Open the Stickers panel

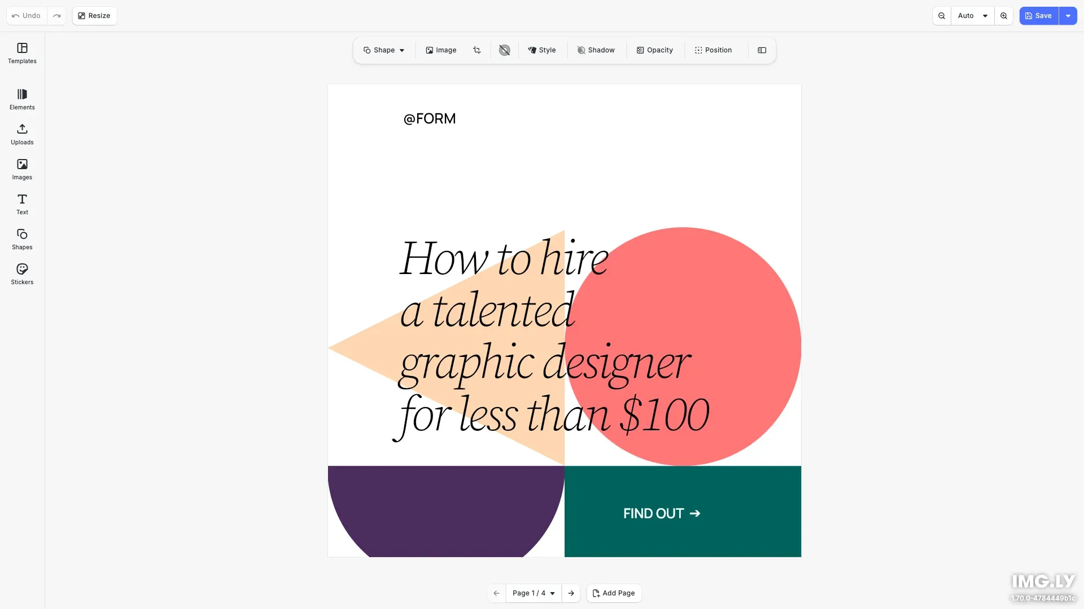22,274
